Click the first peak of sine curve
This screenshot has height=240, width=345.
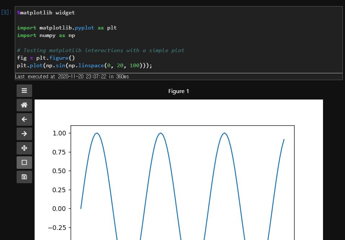click(97, 133)
